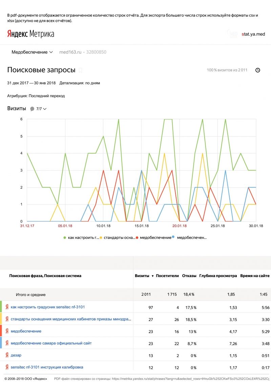Click Yandex icon in медобеспечение самара row
Image resolution: width=271 pixels, height=383 pixels.
tap(7, 343)
